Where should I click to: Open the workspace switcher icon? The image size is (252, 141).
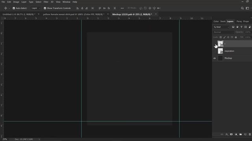pos(247,8)
